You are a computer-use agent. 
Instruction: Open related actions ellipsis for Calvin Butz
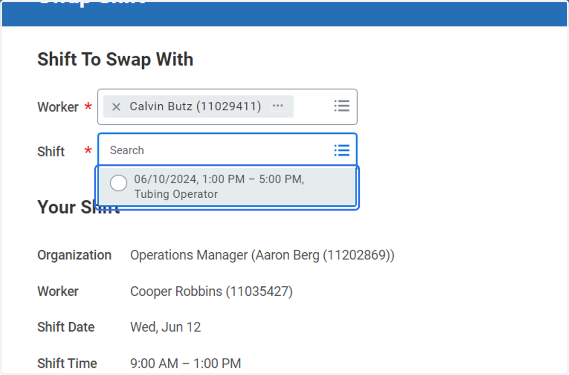[278, 106]
